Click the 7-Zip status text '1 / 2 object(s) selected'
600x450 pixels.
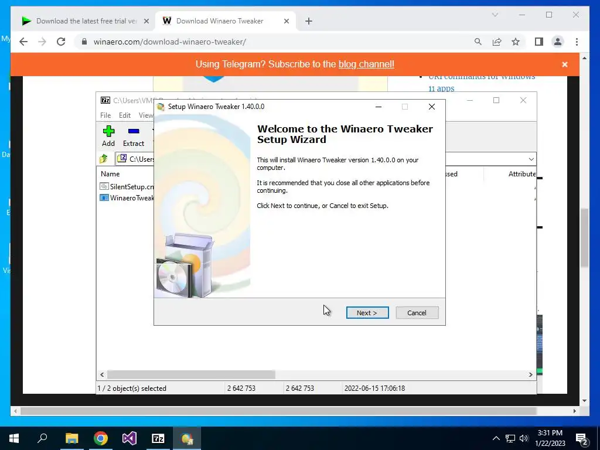click(132, 388)
